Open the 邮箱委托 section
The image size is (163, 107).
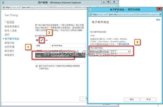(x=9, y=55)
